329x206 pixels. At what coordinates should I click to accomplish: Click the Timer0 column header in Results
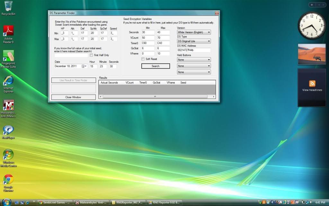pos(143,83)
